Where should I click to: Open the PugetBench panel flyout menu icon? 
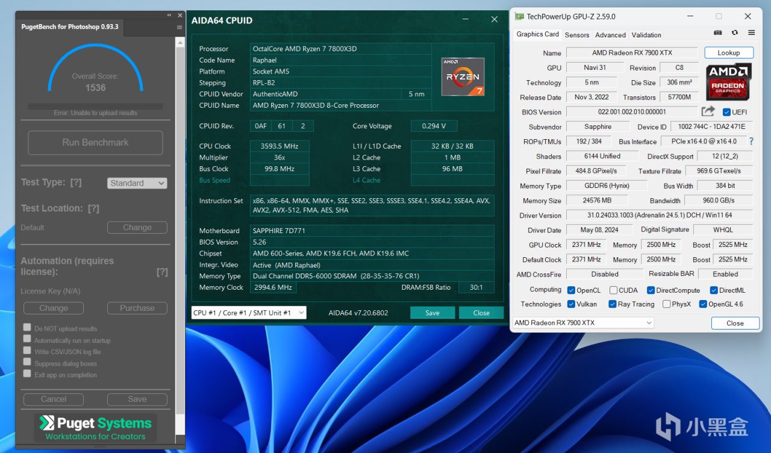click(179, 27)
